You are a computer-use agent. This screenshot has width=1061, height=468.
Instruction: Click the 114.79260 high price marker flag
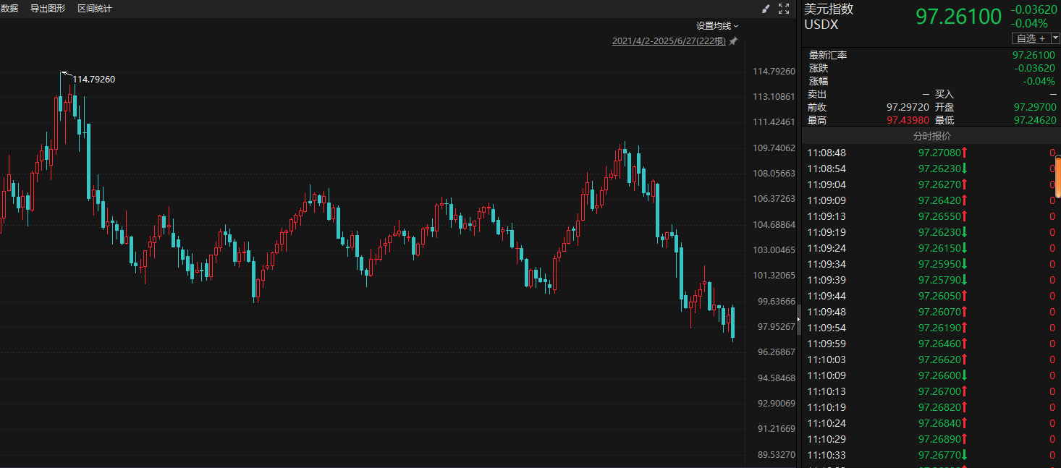point(65,74)
